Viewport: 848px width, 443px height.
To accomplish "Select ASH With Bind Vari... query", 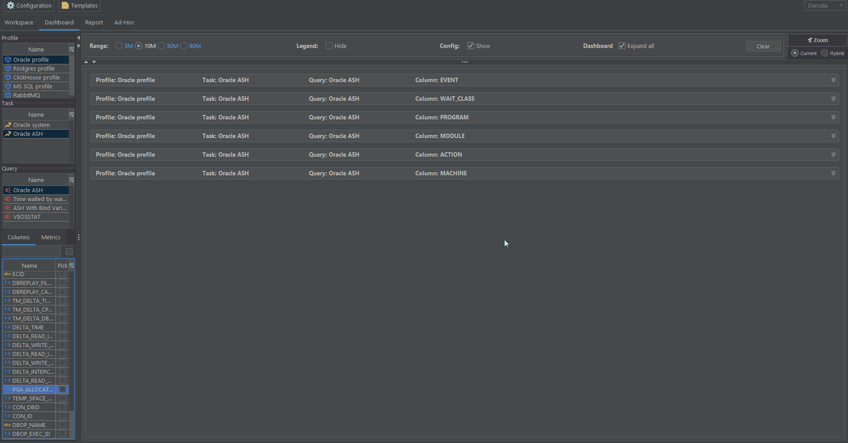I will 36,208.
